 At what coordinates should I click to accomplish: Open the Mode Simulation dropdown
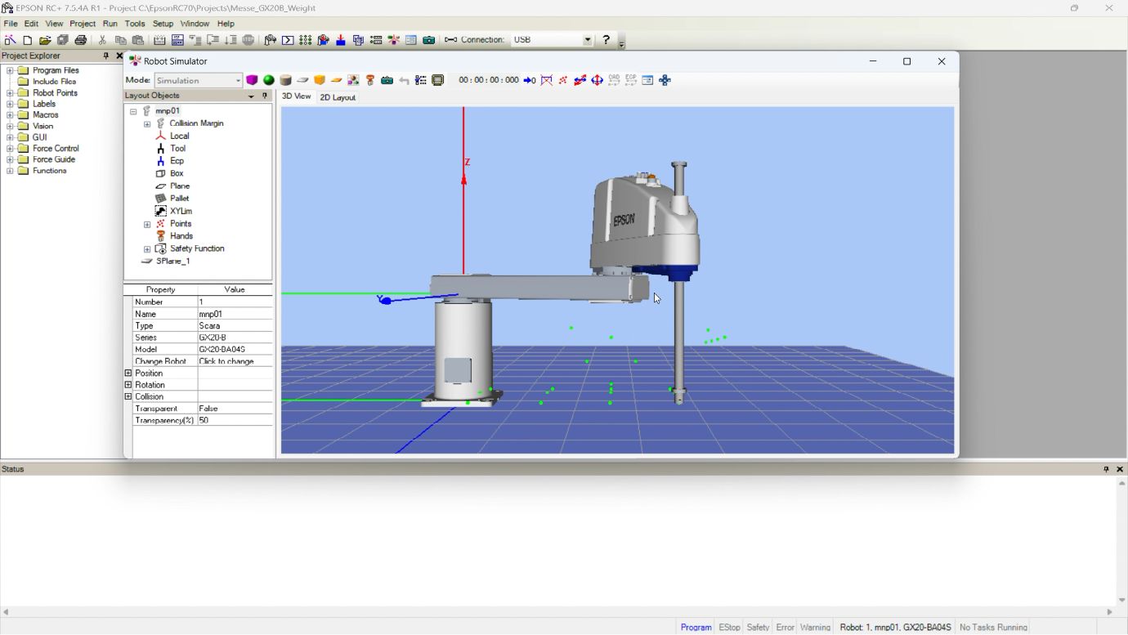[199, 80]
